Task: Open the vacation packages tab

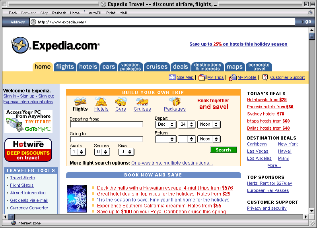Action: (x=130, y=67)
